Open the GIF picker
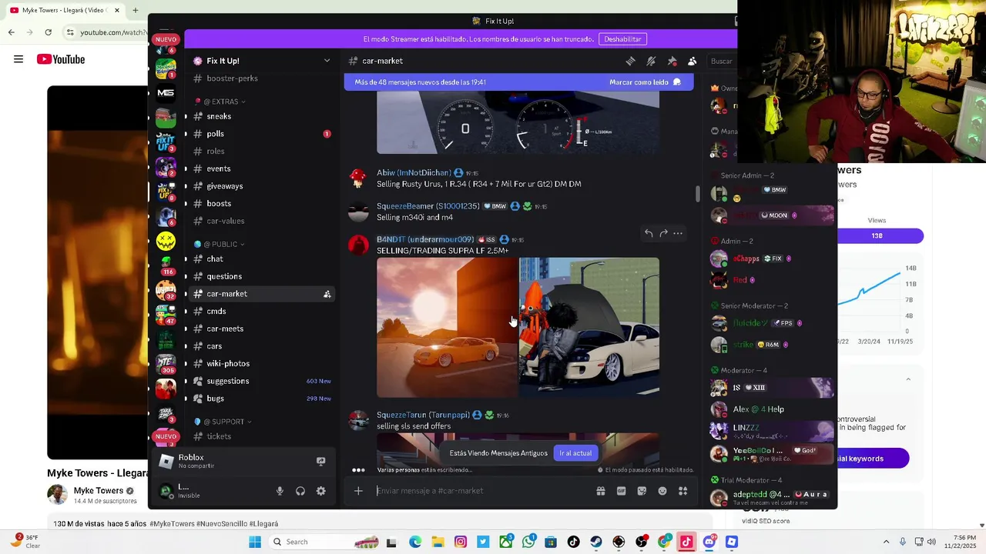This screenshot has width=986, height=554. (x=621, y=491)
